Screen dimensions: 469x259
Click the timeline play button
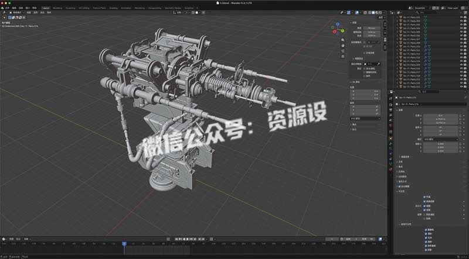187,239
